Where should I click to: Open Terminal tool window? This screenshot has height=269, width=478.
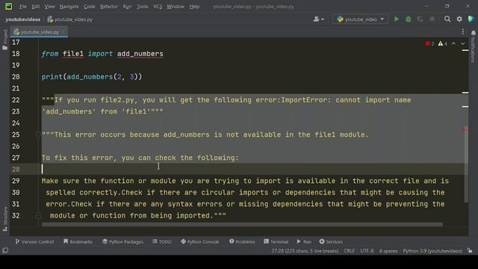[x=276, y=241]
